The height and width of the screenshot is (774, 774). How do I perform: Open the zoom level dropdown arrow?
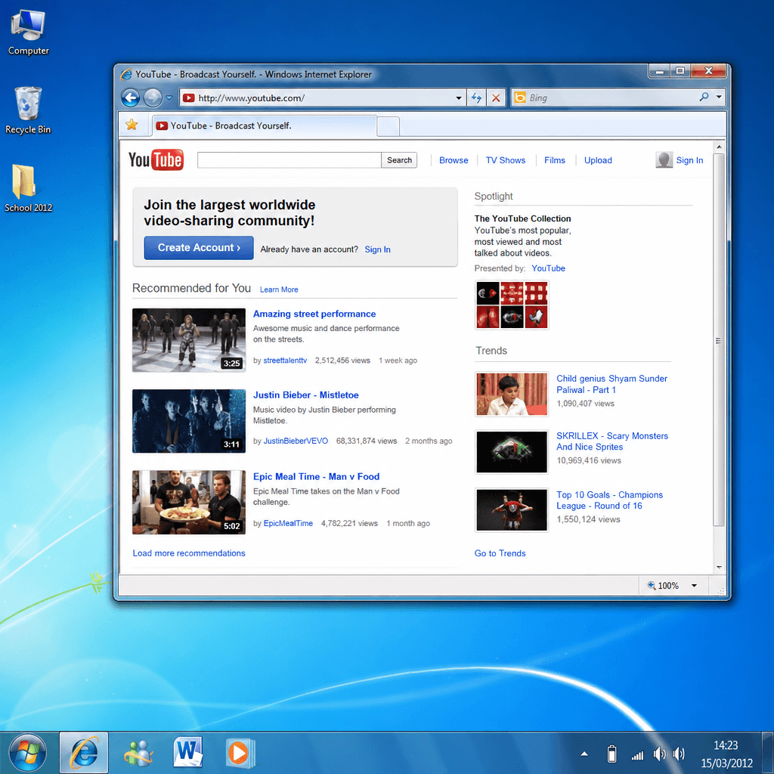694,586
